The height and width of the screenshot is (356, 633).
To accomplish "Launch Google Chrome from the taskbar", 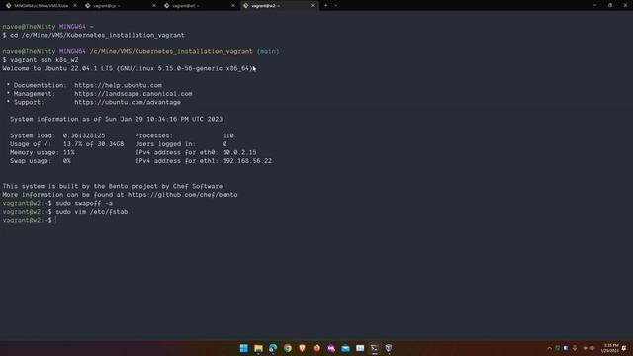I will coord(288,348).
